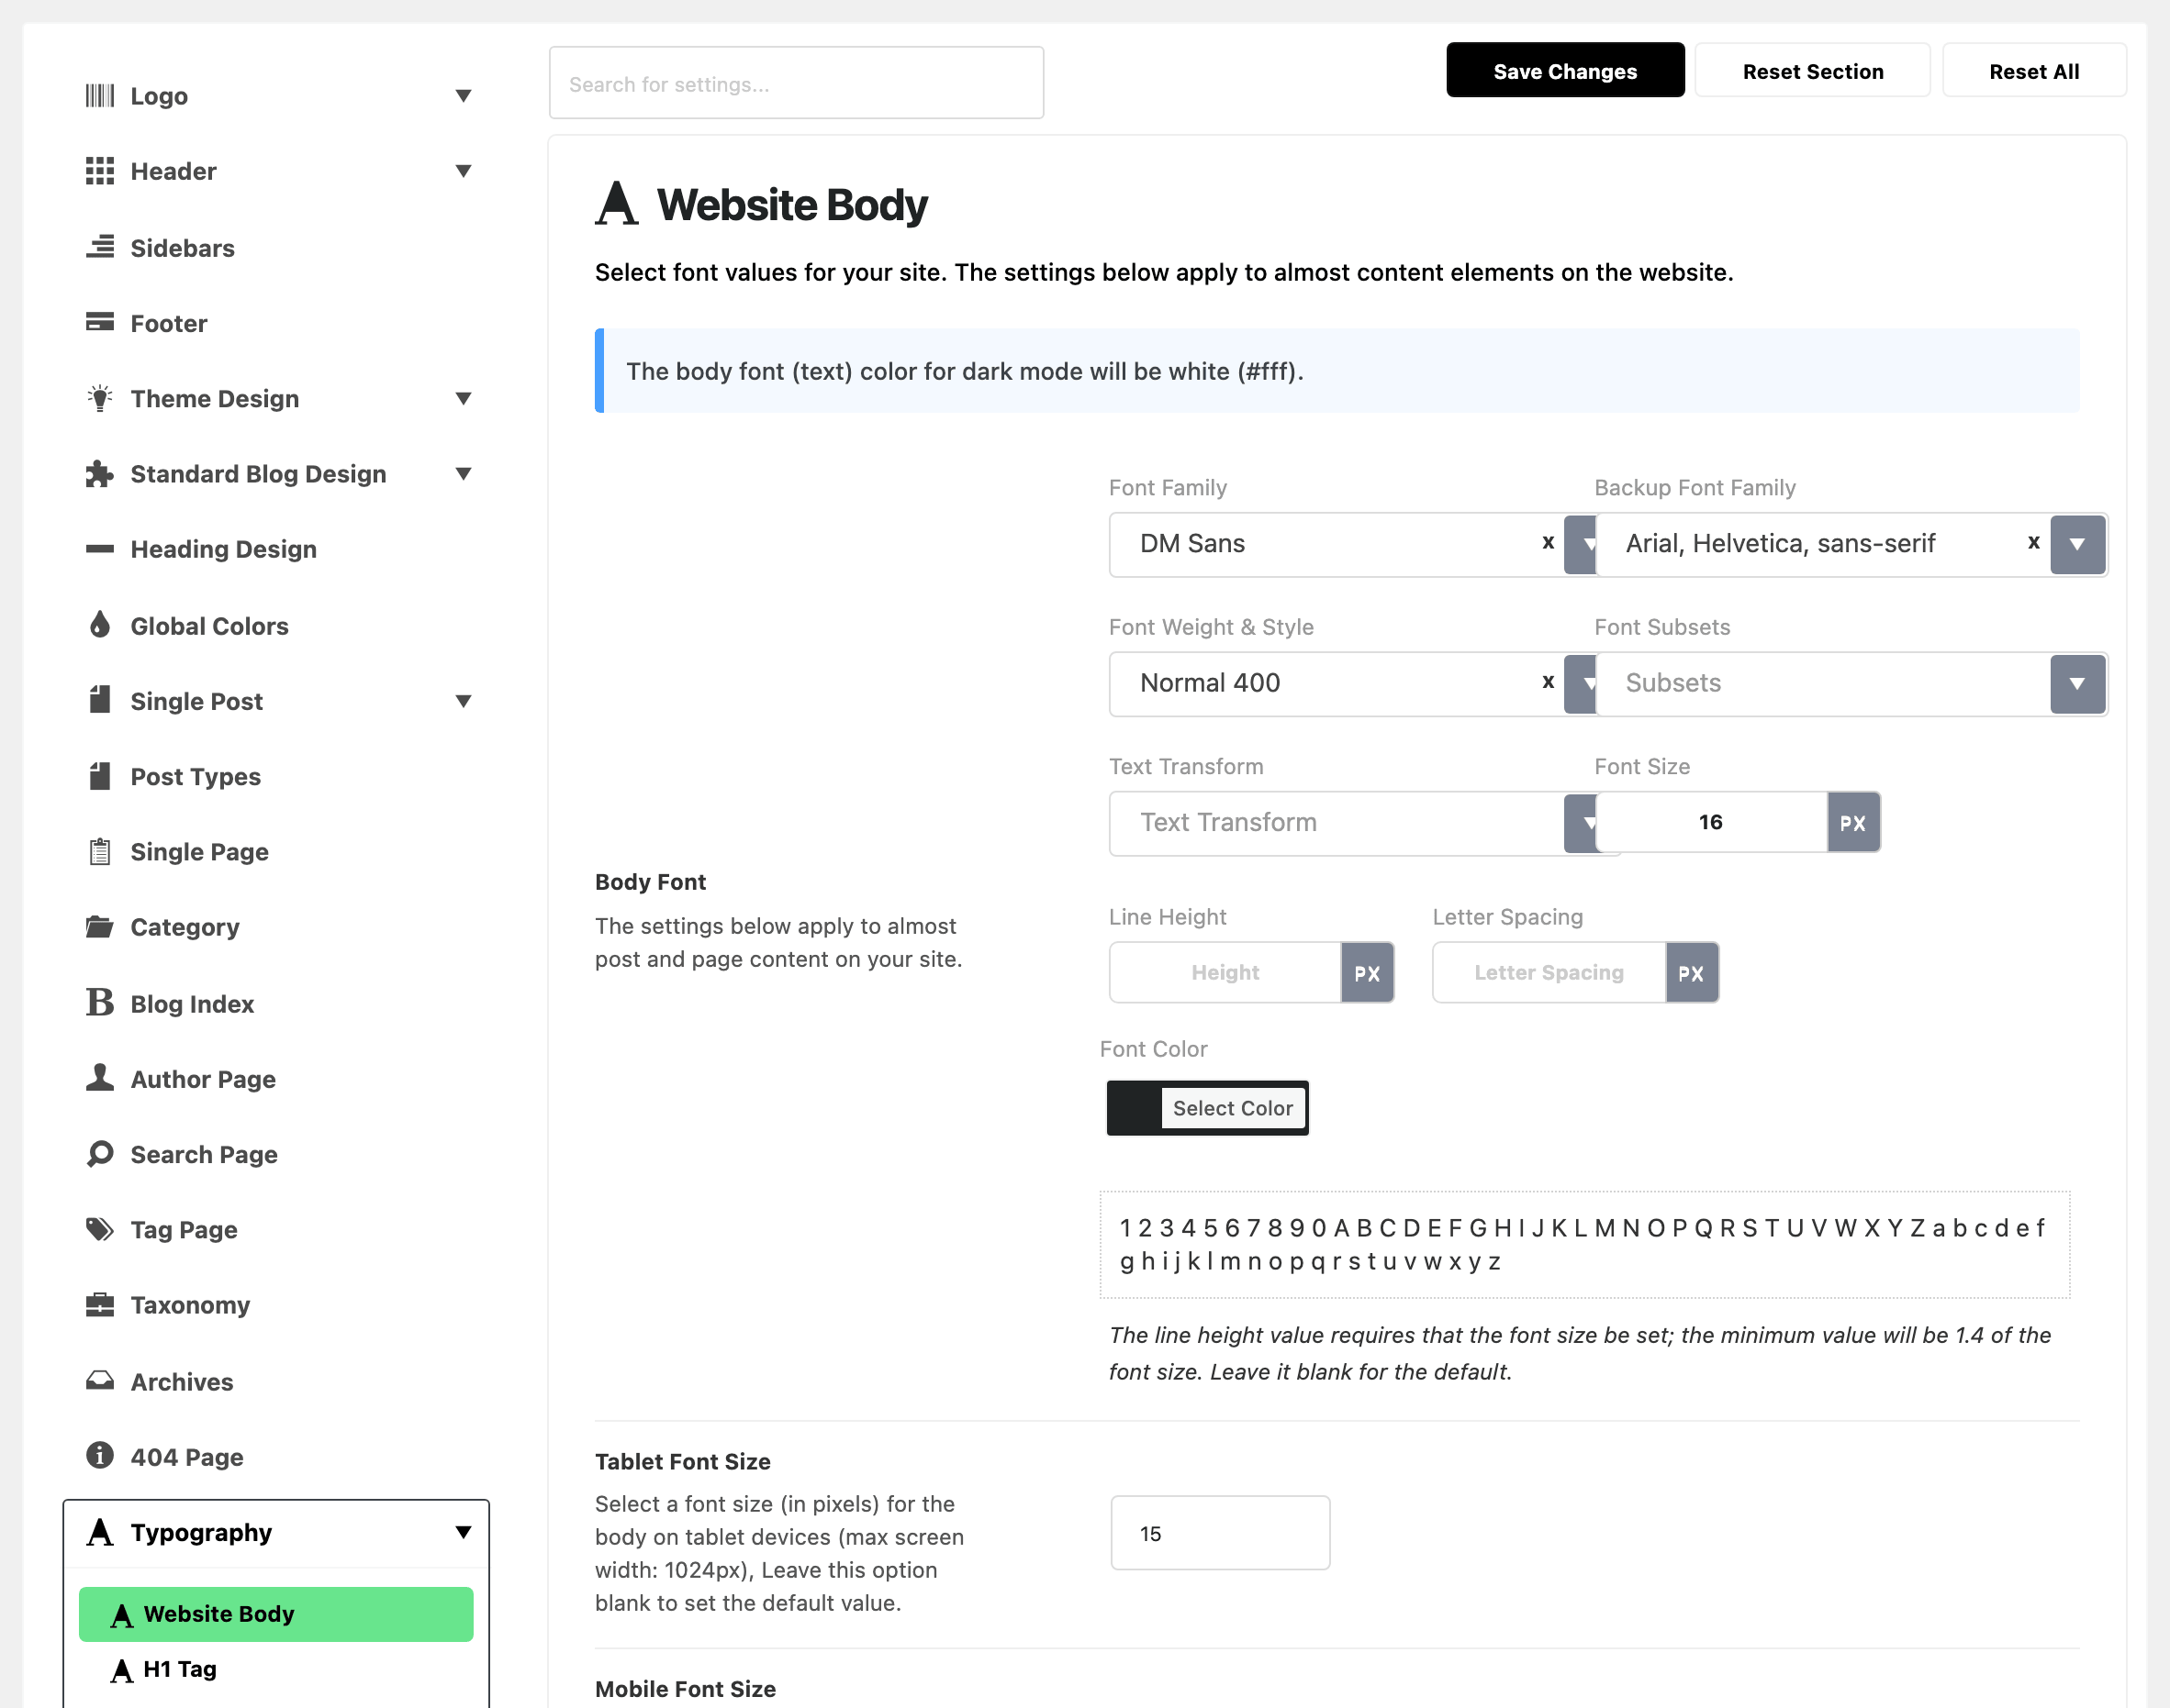Click the Theme Design lightbulb icon
The width and height of the screenshot is (2170, 1708).
point(100,398)
